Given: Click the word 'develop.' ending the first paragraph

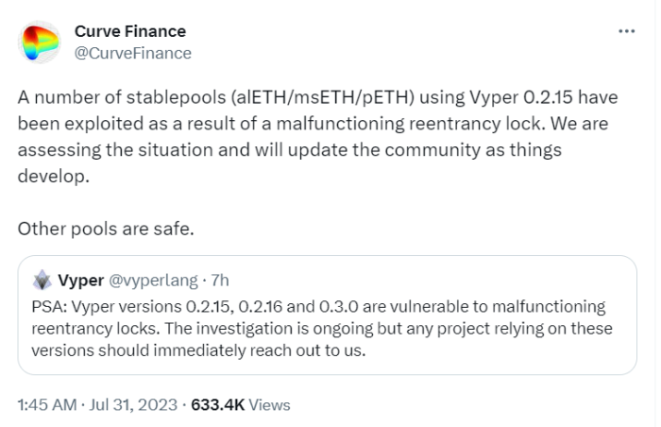Looking at the screenshot, I should 54,176.
